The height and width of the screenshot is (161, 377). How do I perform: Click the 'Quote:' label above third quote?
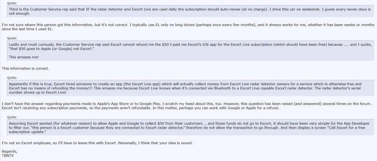12,78
